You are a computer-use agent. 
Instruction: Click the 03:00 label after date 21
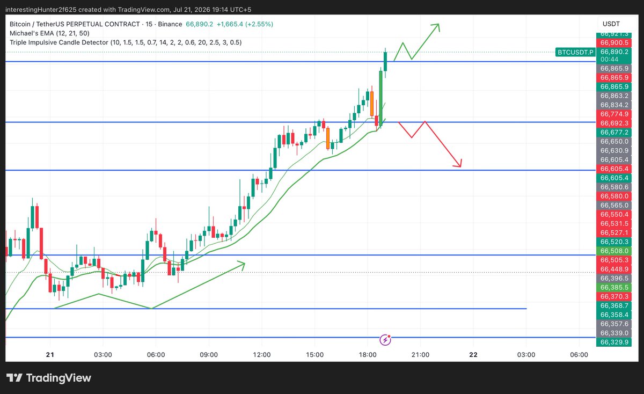103,355
